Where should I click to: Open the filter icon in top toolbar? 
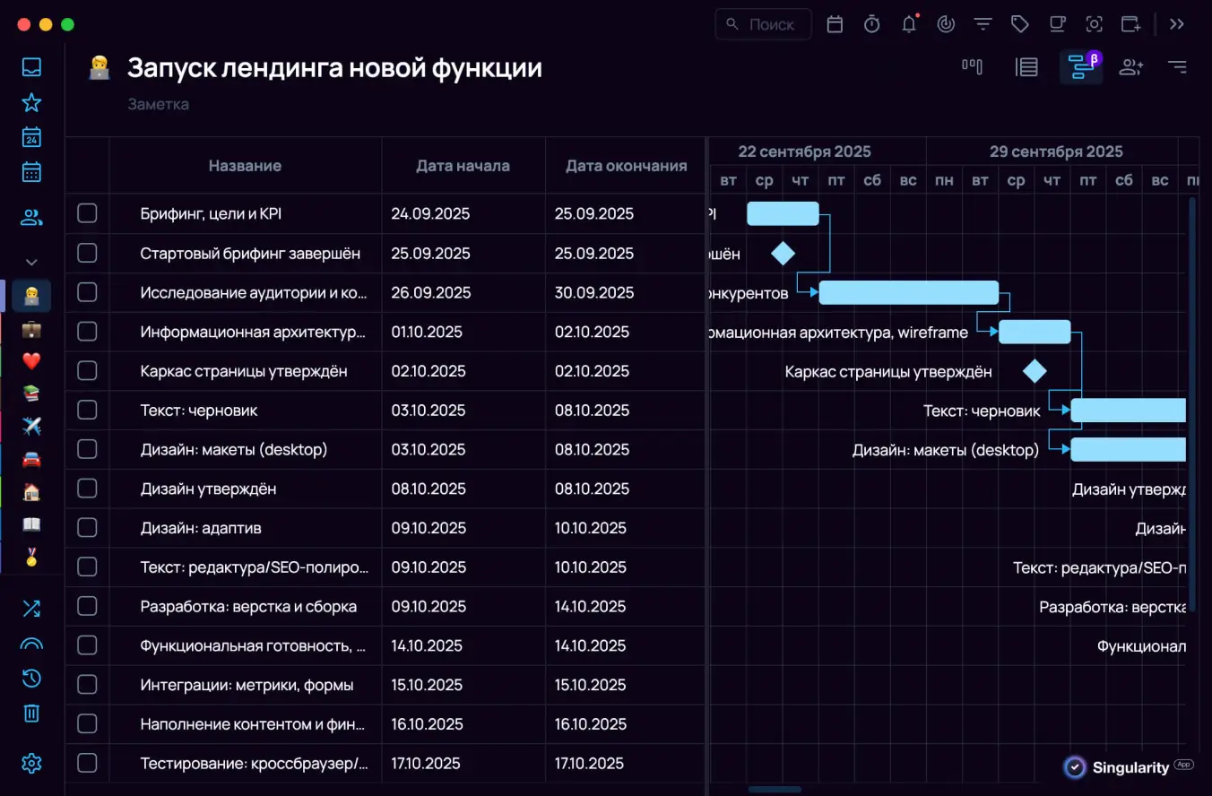[983, 24]
